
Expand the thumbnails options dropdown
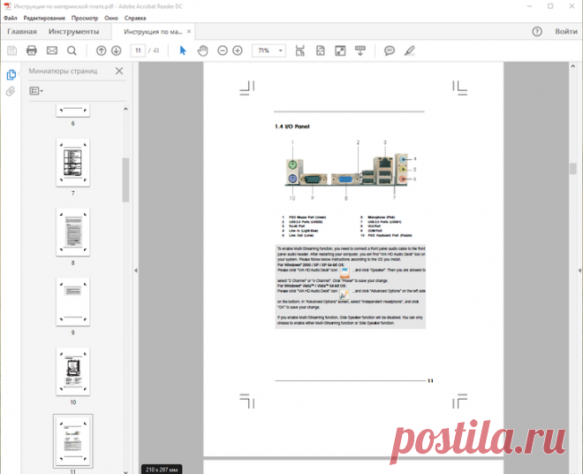(x=36, y=90)
